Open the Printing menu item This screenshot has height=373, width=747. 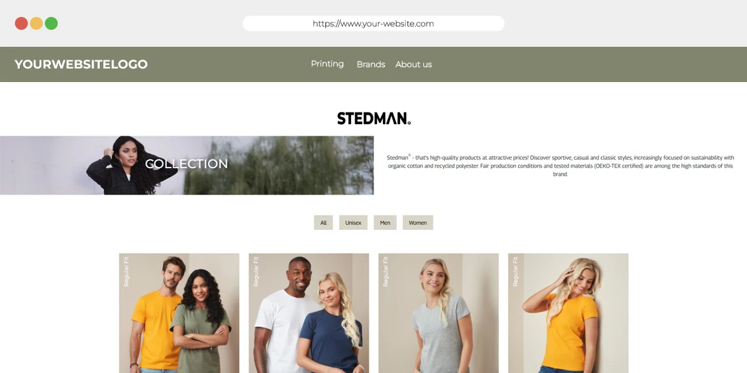pos(327,64)
